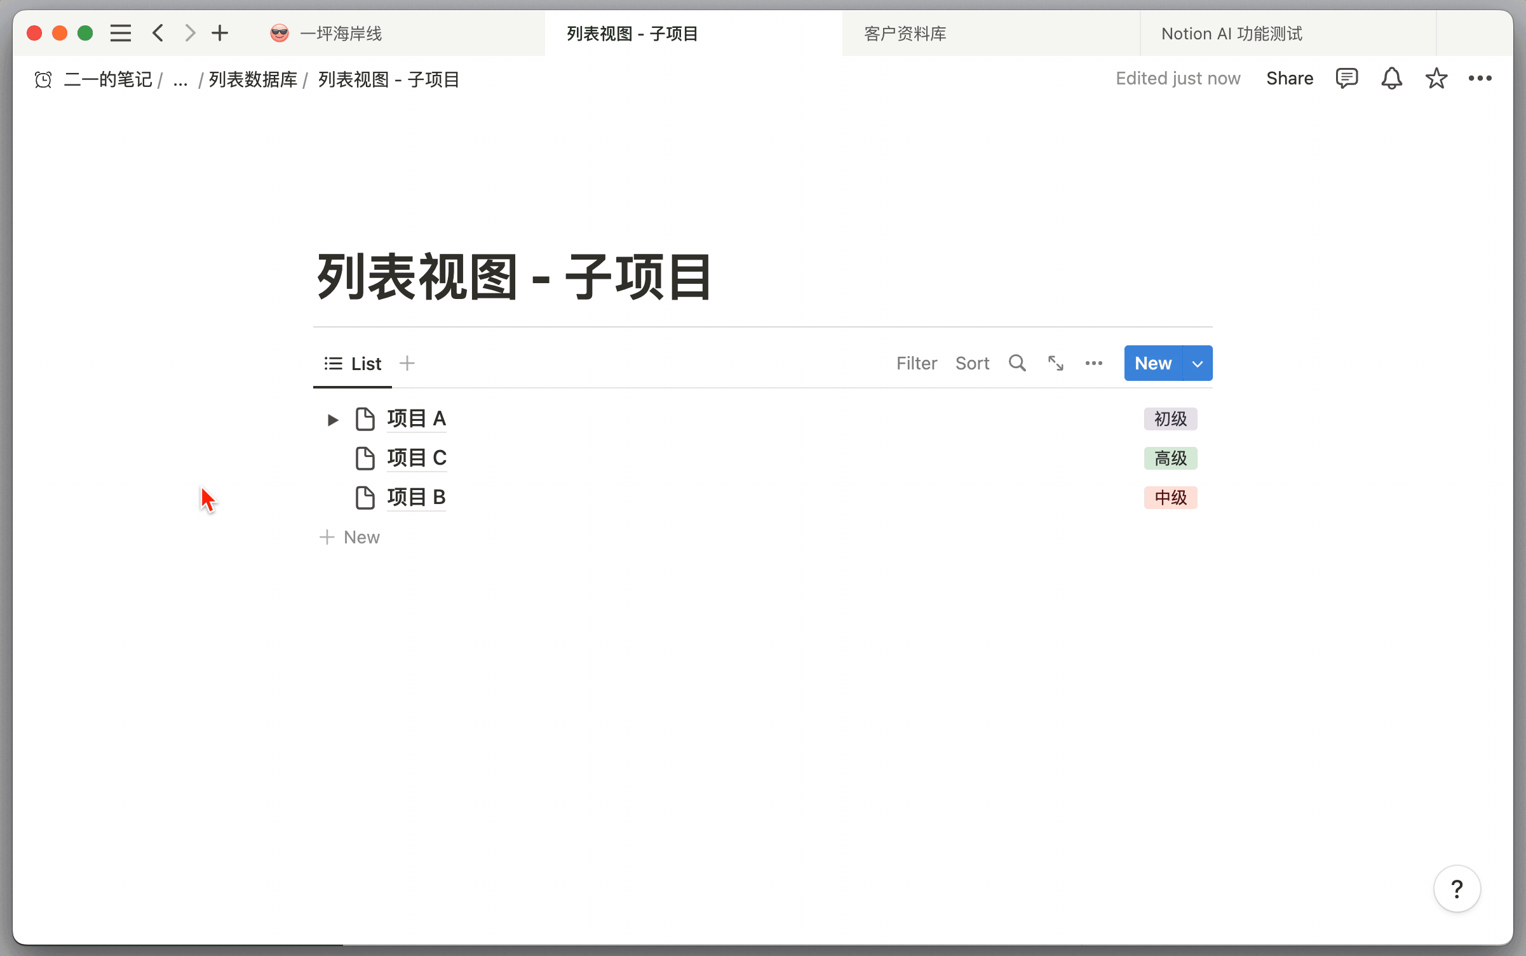Image resolution: width=1526 pixels, height=956 pixels.
Task: Open a new tab with plus icon
Action: [x=220, y=33]
